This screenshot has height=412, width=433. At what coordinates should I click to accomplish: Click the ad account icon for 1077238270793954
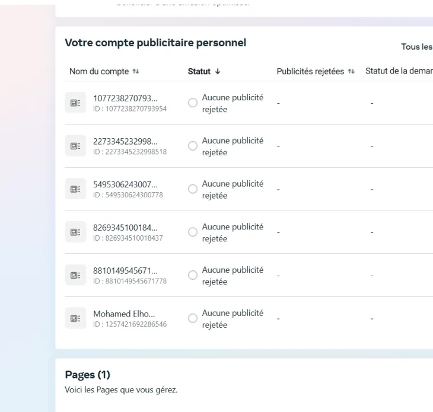75,103
